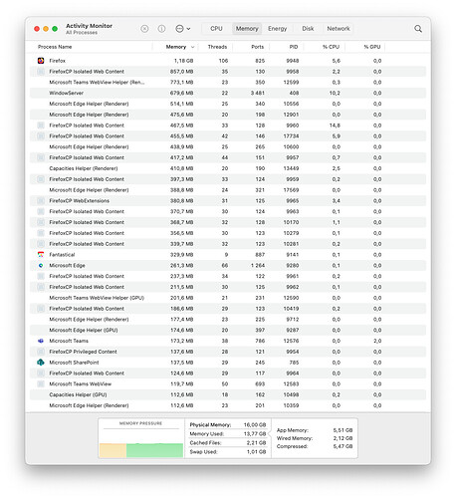Click the Wired Memory 2,12 GB value
Screen dimensions: 456x498
pyautogui.click(x=342, y=438)
